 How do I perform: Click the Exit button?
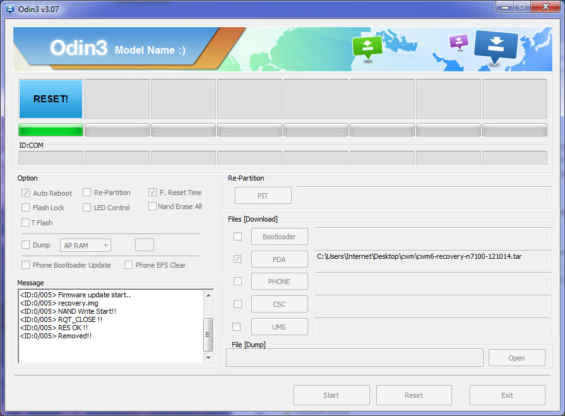pos(508,395)
